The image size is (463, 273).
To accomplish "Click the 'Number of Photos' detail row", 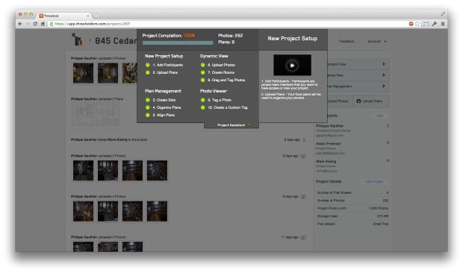I will (352, 201).
